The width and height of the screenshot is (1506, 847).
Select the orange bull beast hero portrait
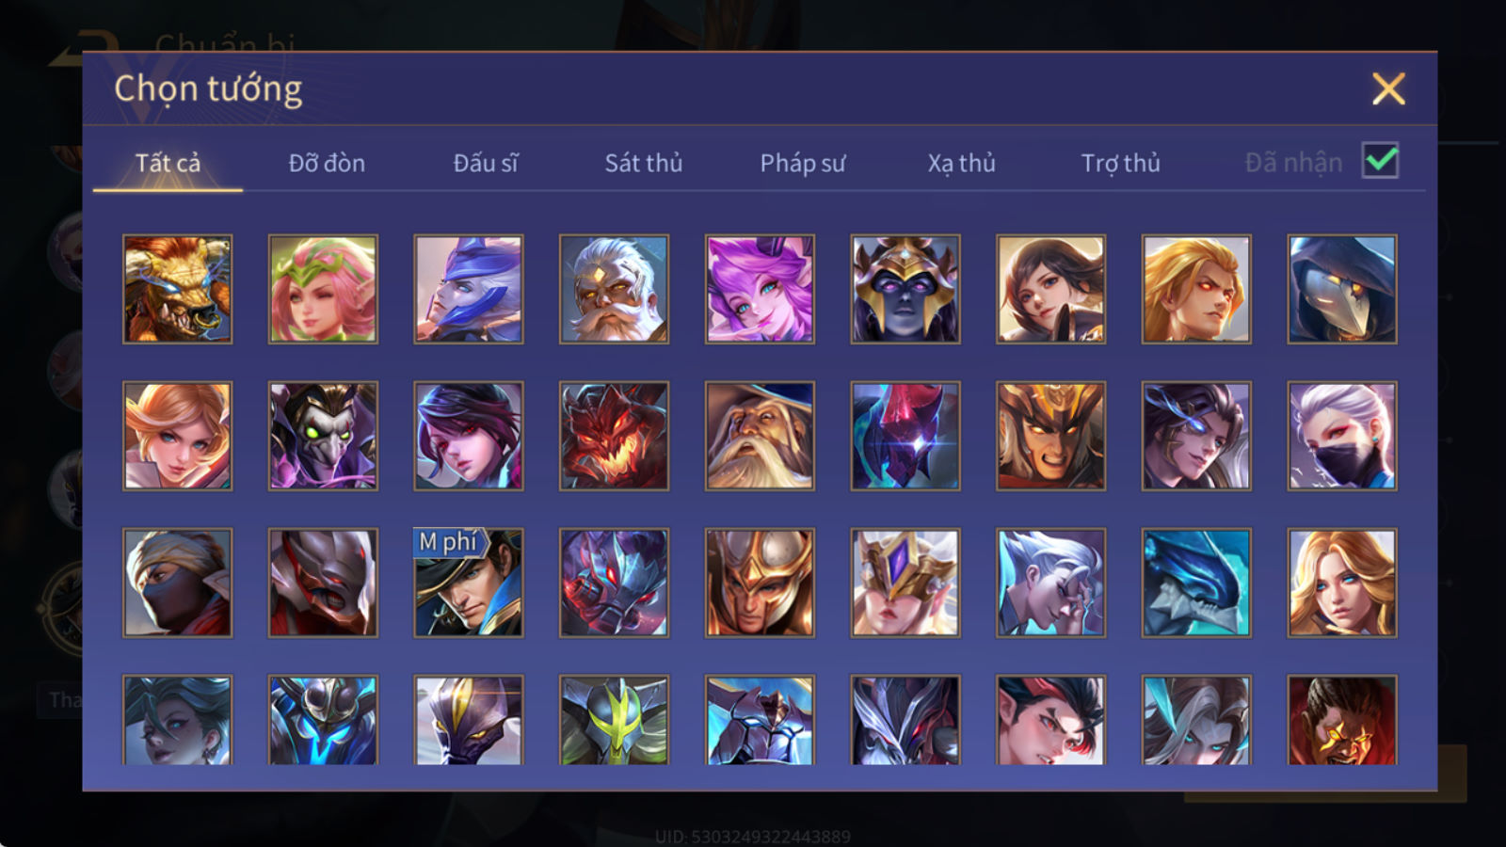tap(177, 289)
